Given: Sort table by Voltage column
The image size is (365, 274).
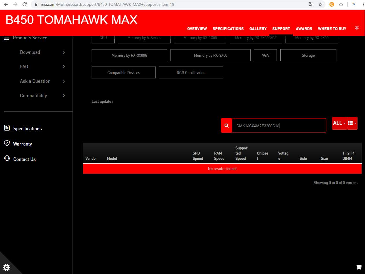Looking at the screenshot, I should (x=283, y=156).
